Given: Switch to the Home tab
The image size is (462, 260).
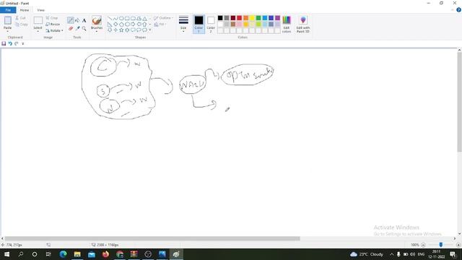Looking at the screenshot, I should tap(25, 10).
